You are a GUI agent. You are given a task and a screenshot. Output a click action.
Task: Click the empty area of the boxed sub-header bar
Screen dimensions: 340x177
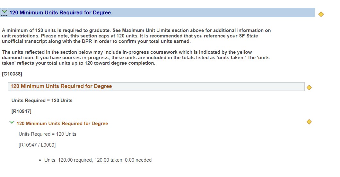208,86
